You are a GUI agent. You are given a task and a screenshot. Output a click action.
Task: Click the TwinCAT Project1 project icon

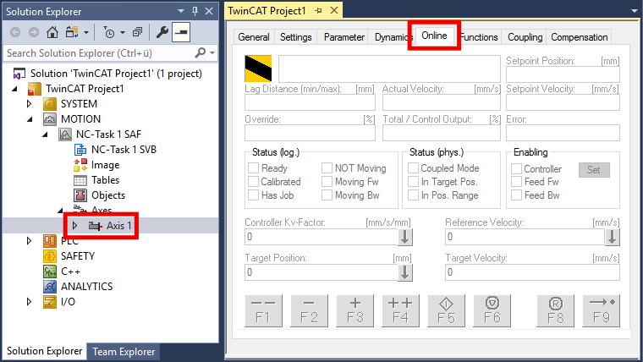(x=35, y=89)
